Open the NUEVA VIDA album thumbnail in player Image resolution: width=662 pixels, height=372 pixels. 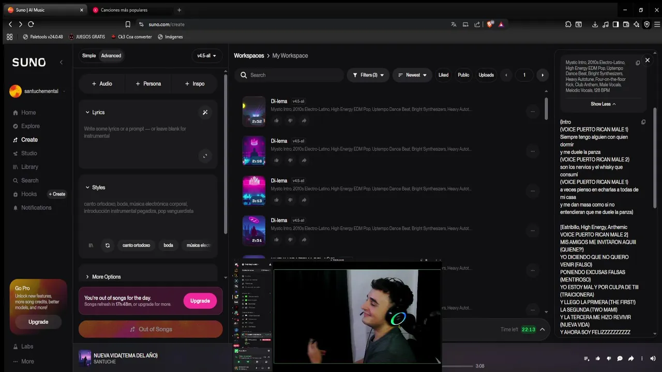[x=85, y=359]
